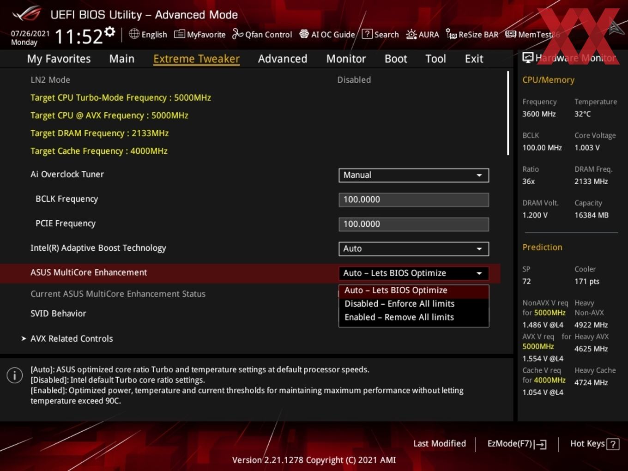Open the Tool tab
The width and height of the screenshot is (628, 471).
(435, 59)
